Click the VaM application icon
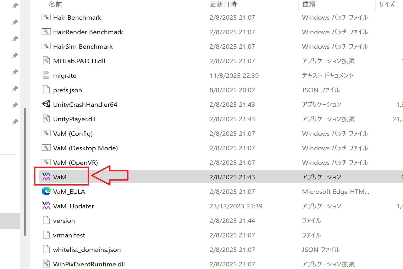 [46, 177]
